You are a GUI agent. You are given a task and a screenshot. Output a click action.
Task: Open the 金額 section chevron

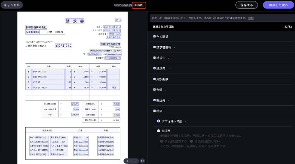[166, 90]
